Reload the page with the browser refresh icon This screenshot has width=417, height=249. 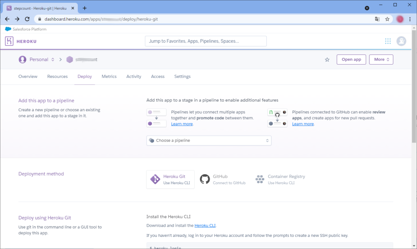27,19
